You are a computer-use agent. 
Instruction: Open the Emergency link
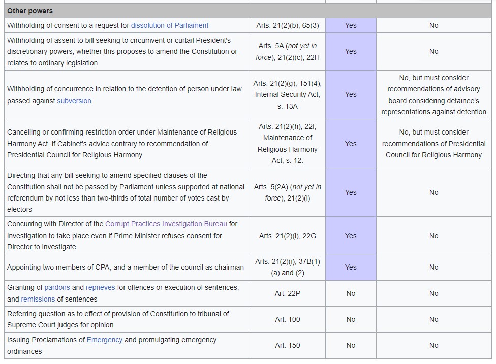104,340
